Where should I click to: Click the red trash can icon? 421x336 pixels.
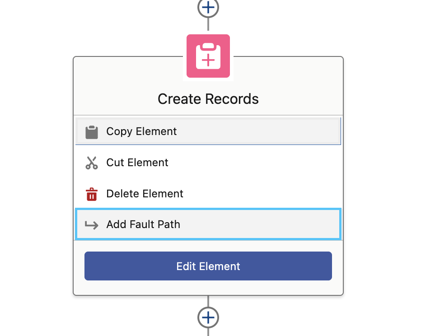click(92, 194)
